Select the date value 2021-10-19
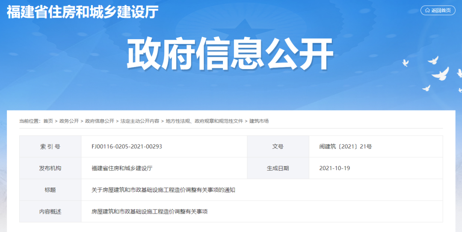Image resolution: width=462 pixels, height=232 pixels. click(x=335, y=168)
